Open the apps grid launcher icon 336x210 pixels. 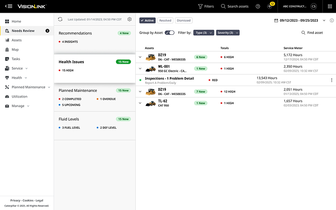[x=330, y=7]
